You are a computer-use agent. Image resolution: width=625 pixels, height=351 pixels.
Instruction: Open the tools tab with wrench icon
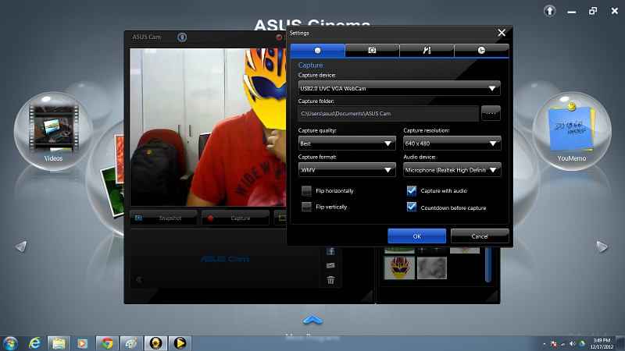tap(427, 51)
